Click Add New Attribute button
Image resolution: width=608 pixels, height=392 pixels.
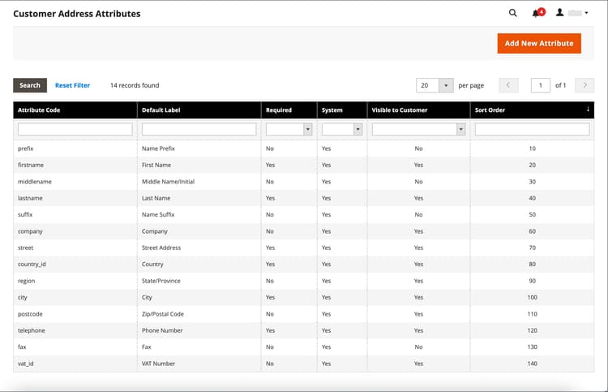coord(539,44)
